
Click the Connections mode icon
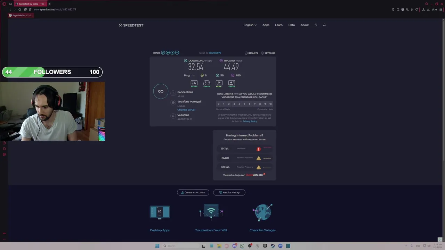click(173, 94)
